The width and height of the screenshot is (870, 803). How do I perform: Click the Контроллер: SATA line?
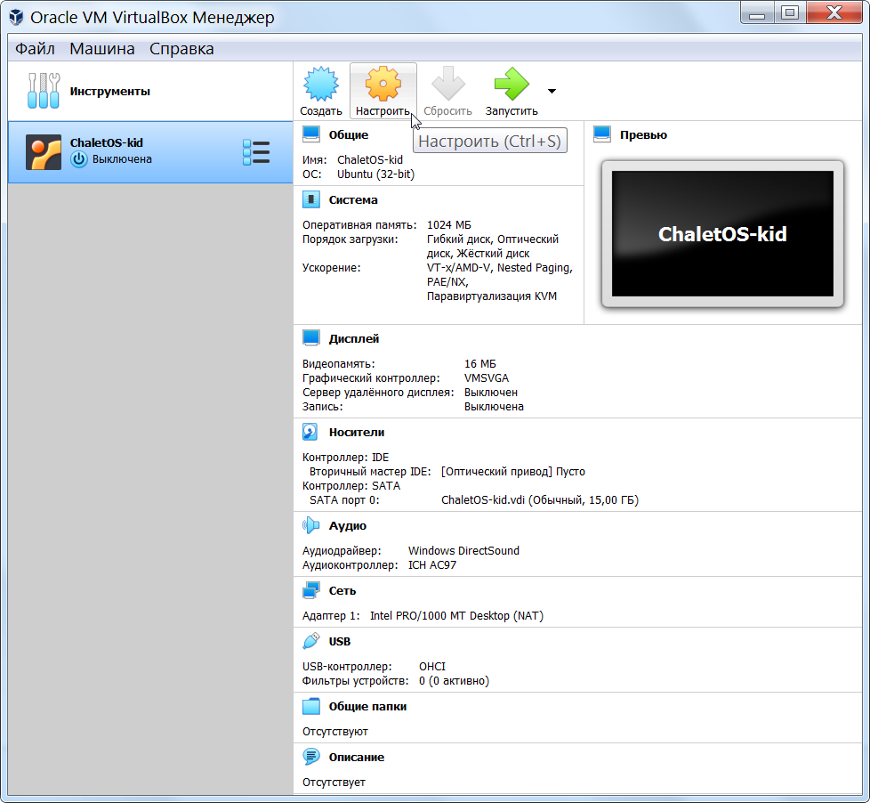[x=351, y=485]
